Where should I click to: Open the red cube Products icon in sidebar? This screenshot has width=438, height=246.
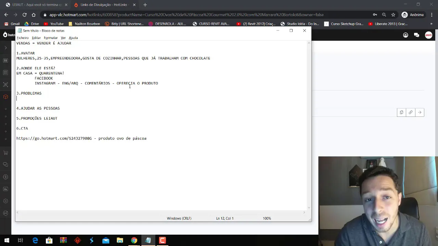click(x=5, y=97)
